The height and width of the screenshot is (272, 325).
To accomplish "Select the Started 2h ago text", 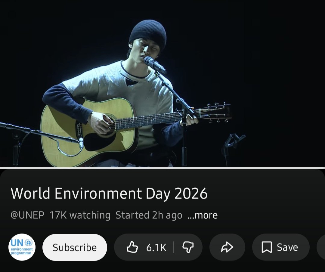I will point(149,215).
